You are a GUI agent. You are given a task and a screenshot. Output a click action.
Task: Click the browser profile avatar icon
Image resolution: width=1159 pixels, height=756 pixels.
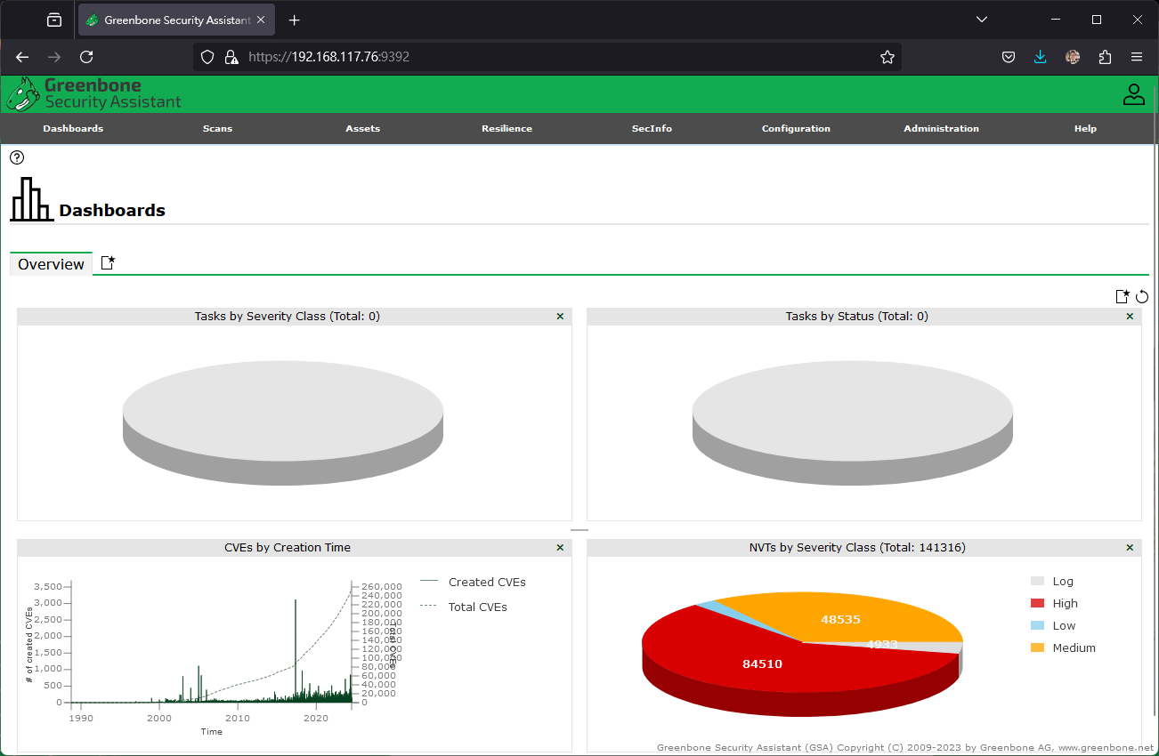tap(1073, 57)
